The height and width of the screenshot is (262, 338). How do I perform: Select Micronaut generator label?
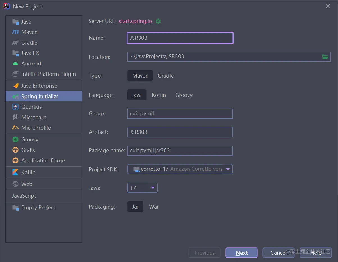(34, 117)
